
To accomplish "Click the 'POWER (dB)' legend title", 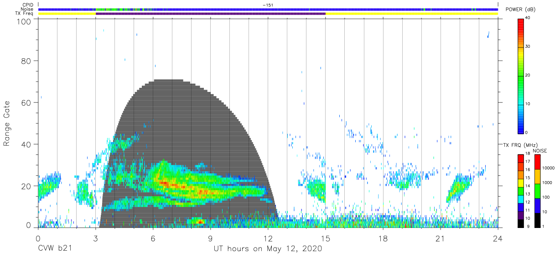I will 521,10.
